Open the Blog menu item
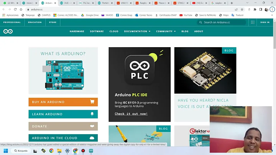The height and width of the screenshot is (155, 276). [185, 31]
